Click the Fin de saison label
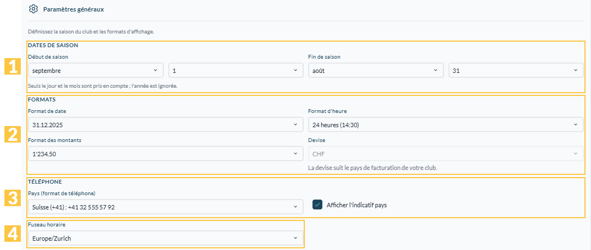The width and height of the screenshot is (591, 250). (x=324, y=57)
